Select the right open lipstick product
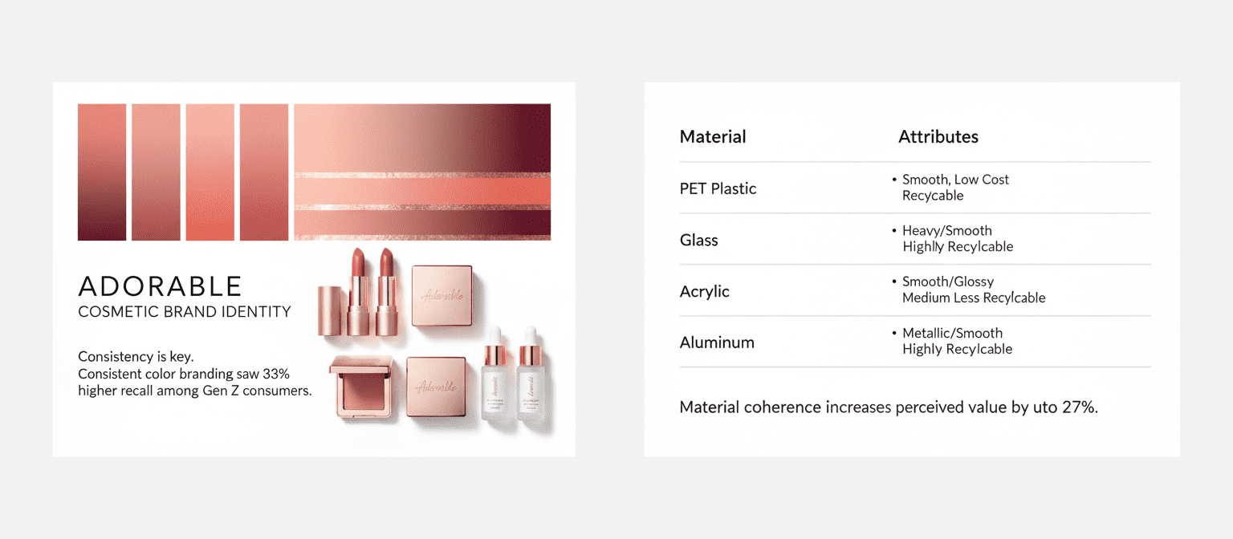 coord(385,293)
